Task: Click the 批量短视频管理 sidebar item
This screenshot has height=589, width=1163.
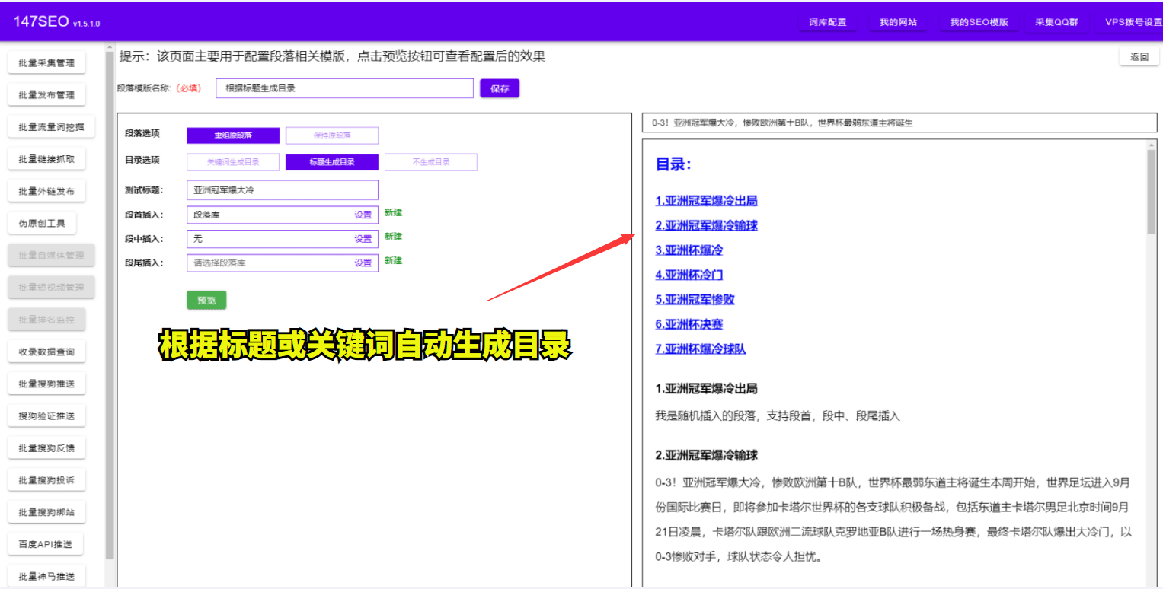Action: 51,288
